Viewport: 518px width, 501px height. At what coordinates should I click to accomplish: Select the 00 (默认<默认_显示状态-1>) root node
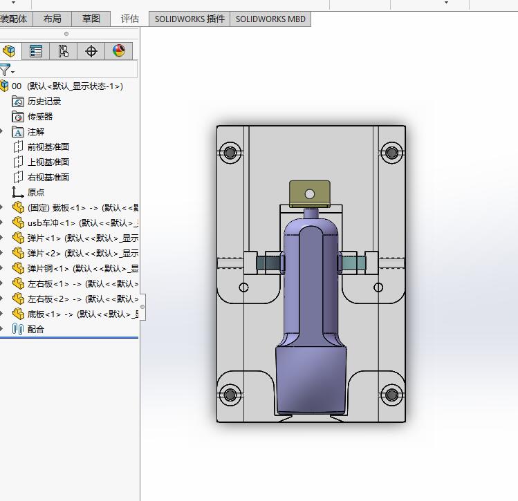tap(67, 86)
